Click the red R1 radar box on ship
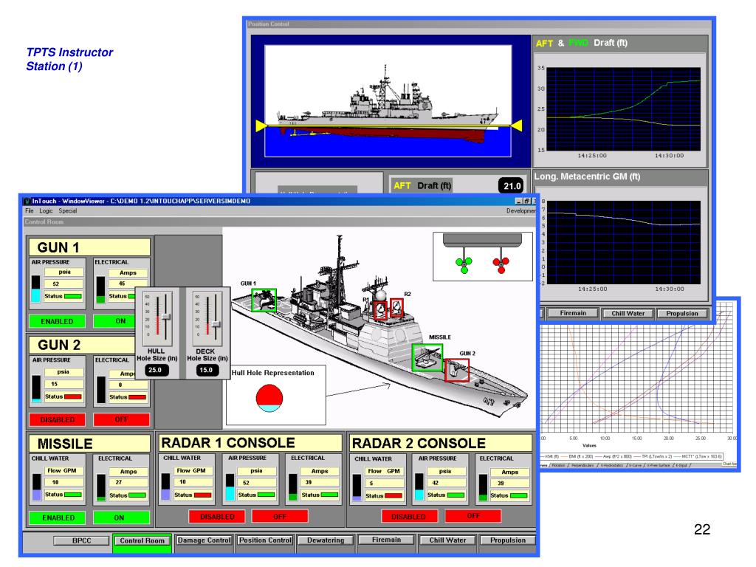756x567 pixels. [x=380, y=310]
